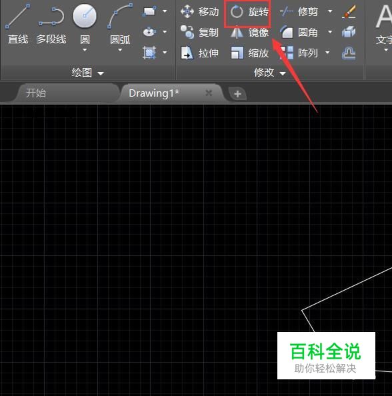Expand the hatch tool dropdown arrow
The width and height of the screenshot is (392, 396).
(x=165, y=53)
